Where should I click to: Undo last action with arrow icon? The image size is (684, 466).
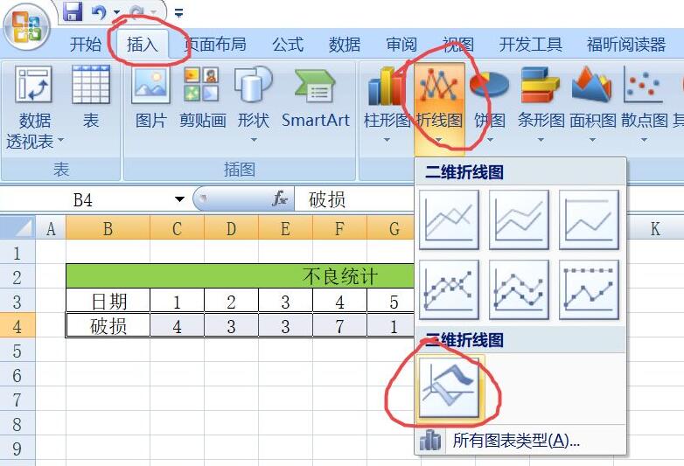coord(100,11)
